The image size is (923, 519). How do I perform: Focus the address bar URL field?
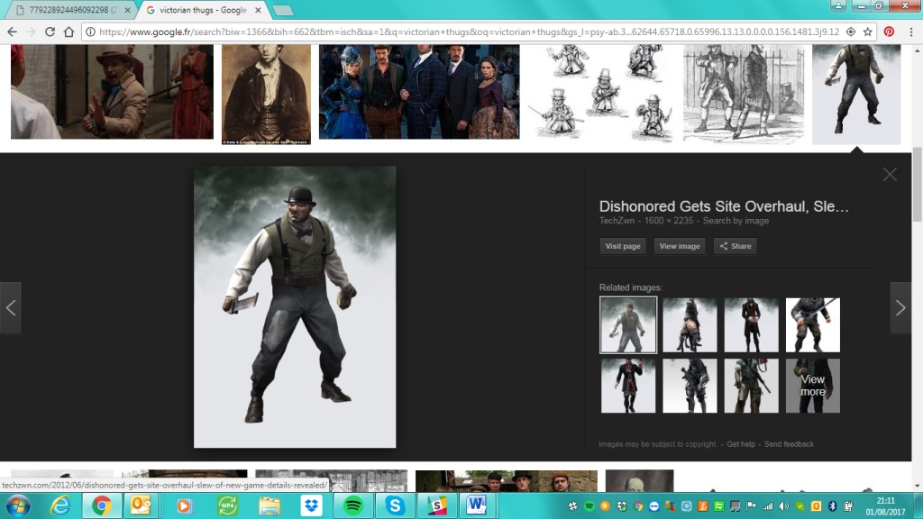[469, 32]
